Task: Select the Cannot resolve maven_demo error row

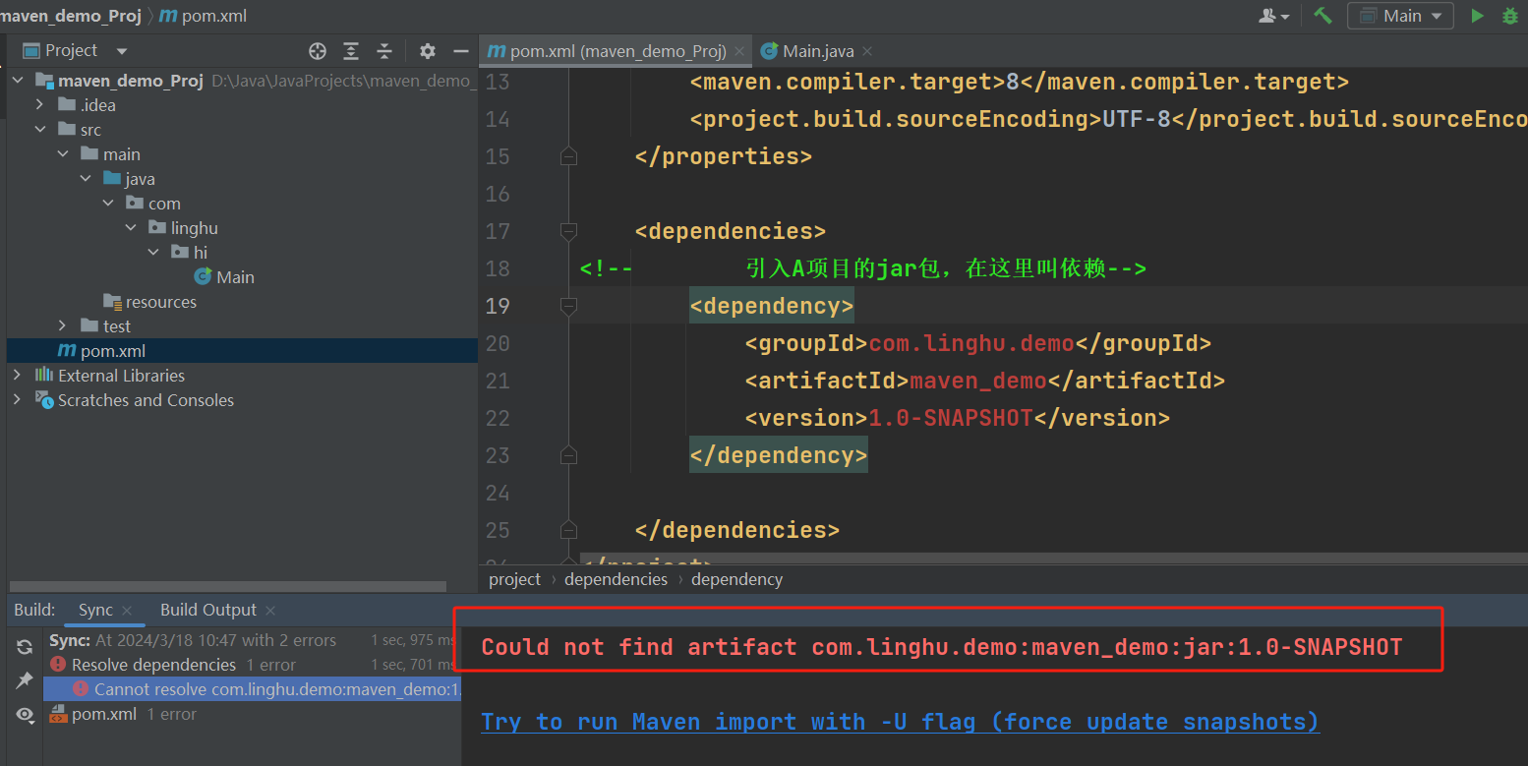Action: pyautogui.click(x=253, y=689)
